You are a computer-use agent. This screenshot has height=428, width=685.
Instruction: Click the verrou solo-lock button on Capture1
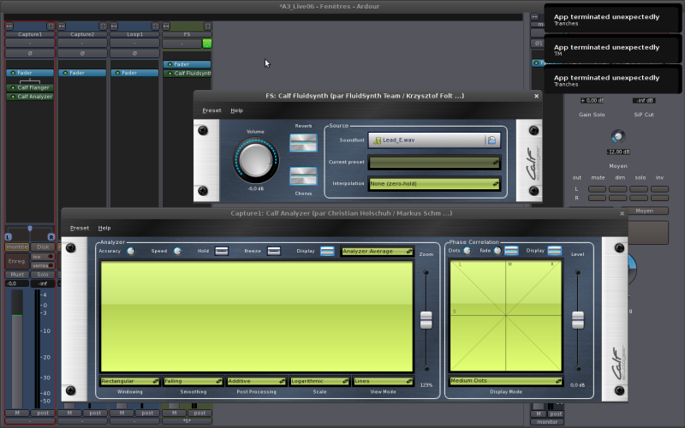point(43,265)
